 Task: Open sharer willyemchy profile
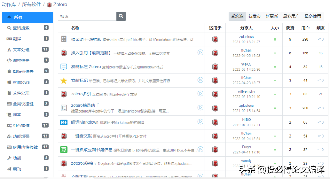click(x=246, y=91)
